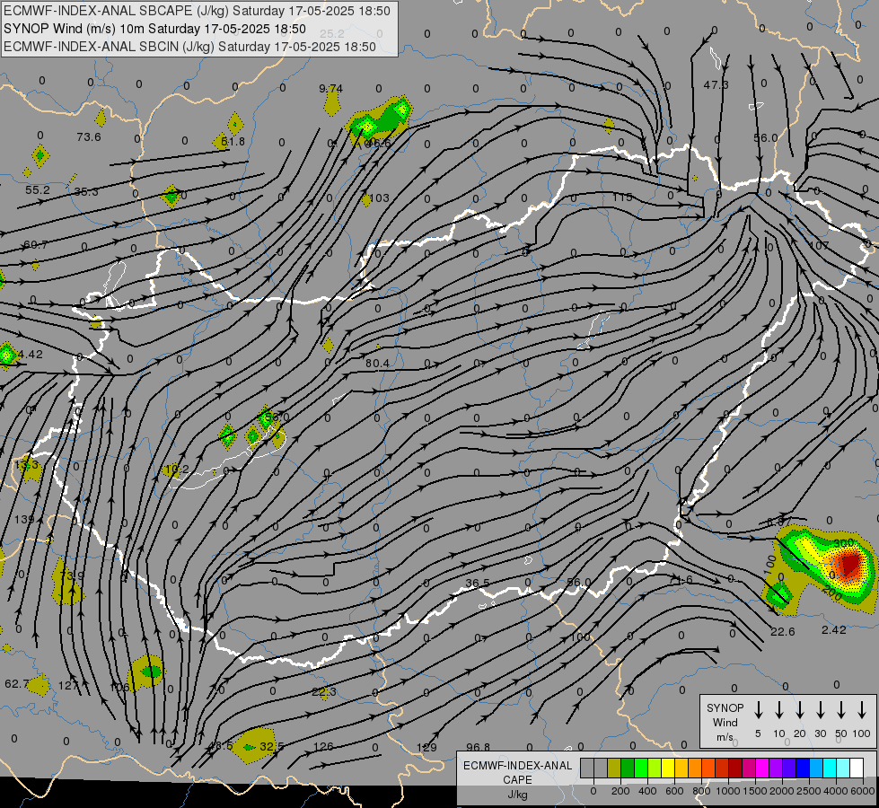Click the 20 m/s wind legend arrow
879x808 pixels.
click(x=799, y=709)
